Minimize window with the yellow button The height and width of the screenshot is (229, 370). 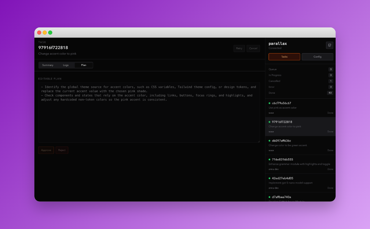click(x=45, y=33)
